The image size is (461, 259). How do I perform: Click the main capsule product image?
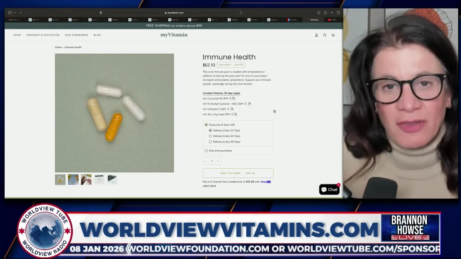(114, 113)
